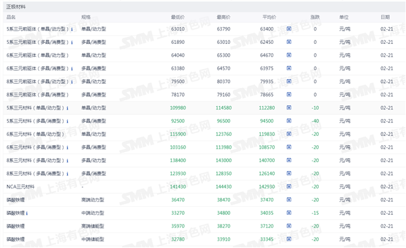Open chart icon for 5系三元材料（单晶/动力型）row

289,107
